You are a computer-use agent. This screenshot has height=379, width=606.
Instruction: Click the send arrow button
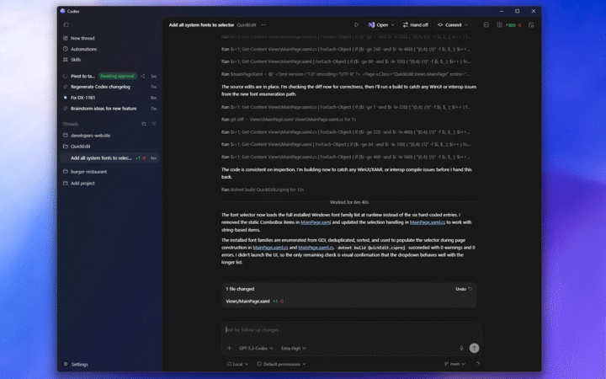[x=474, y=348]
